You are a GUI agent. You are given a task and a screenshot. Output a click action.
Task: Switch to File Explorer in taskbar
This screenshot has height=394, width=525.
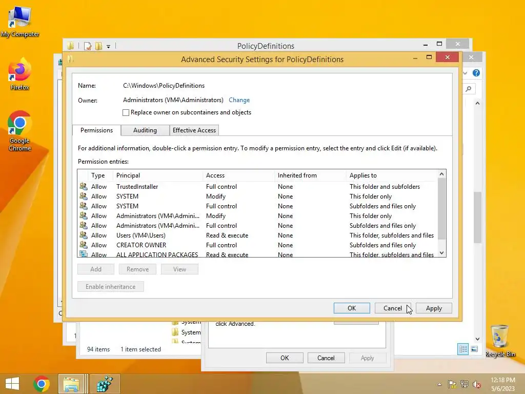71,384
